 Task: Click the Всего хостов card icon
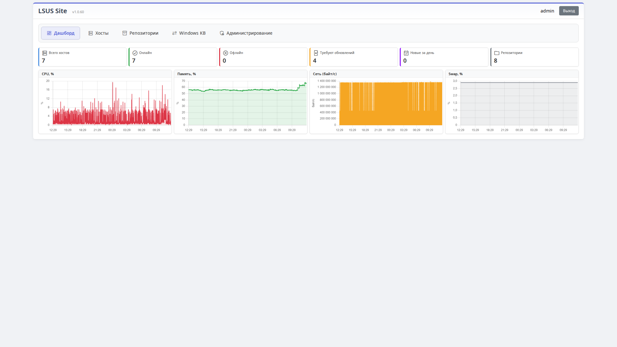(45, 53)
